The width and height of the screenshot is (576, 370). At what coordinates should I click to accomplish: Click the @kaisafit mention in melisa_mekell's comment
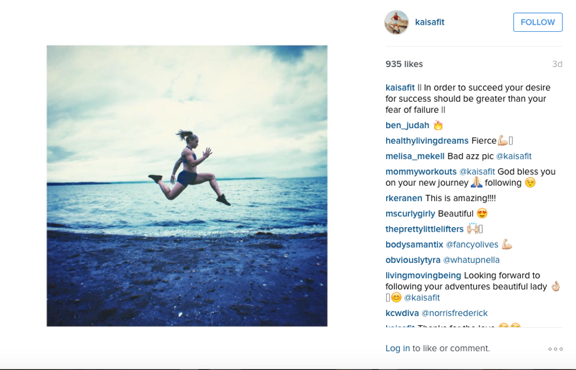(514, 156)
